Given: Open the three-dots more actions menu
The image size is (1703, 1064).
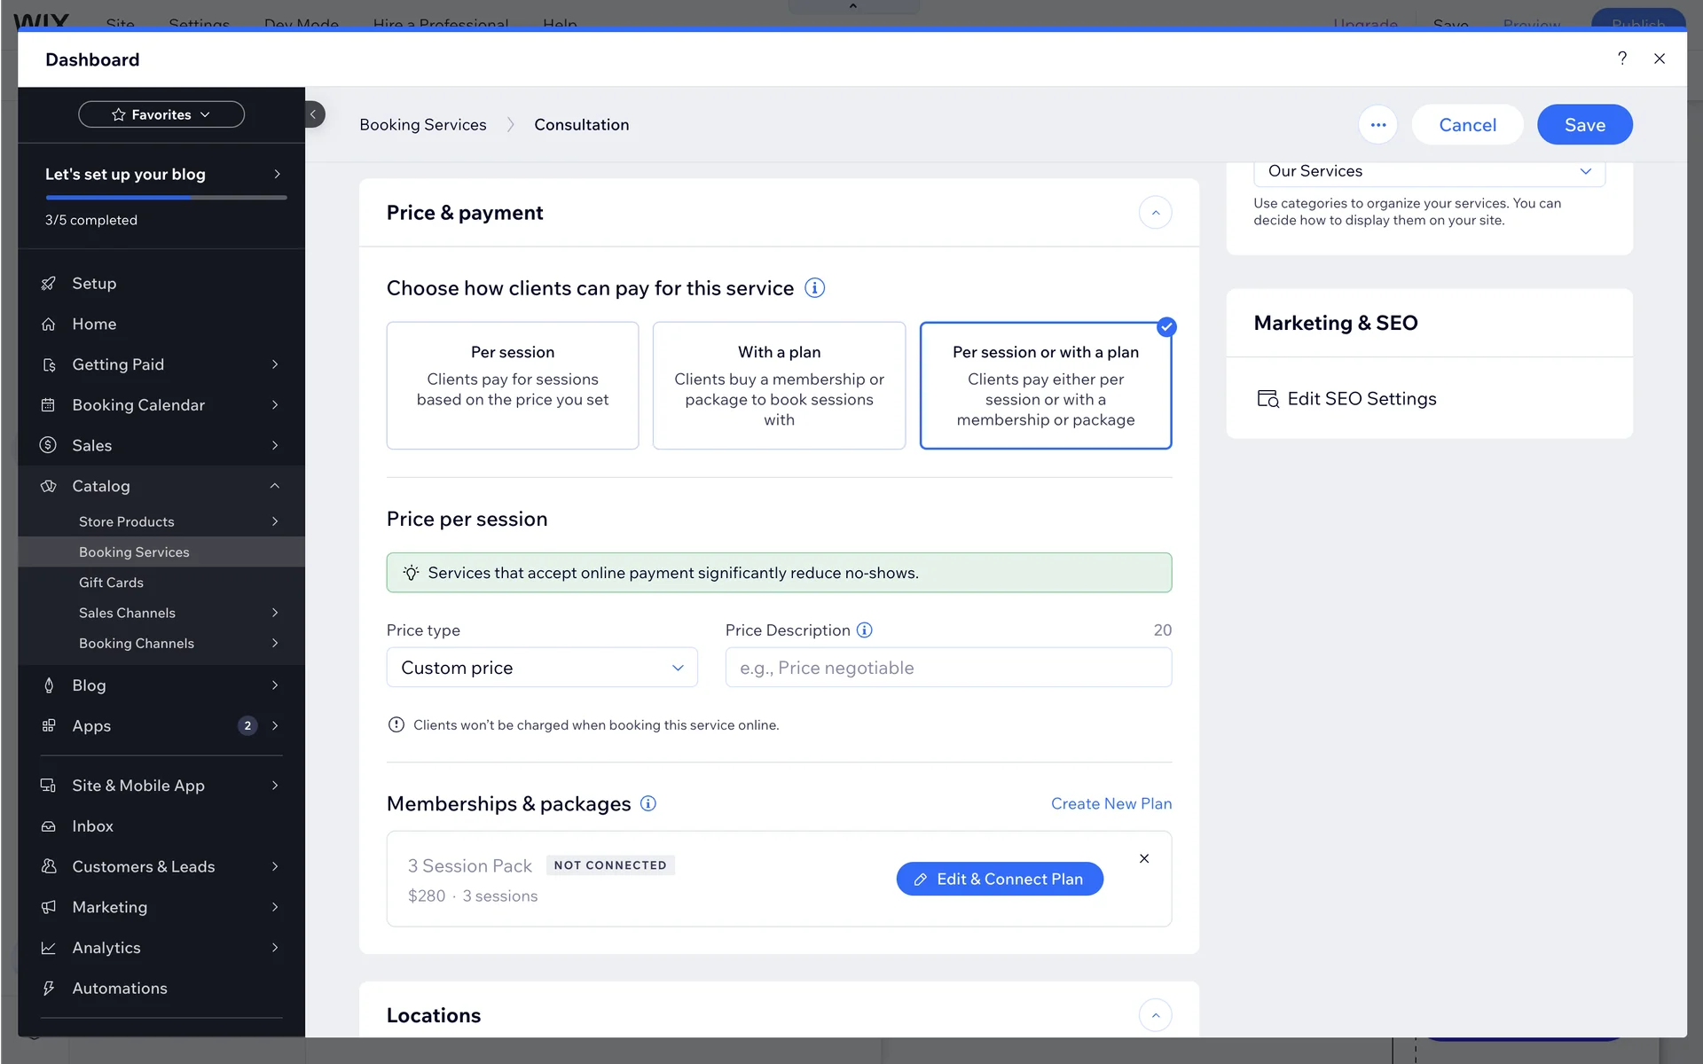Looking at the screenshot, I should pos(1377,125).
